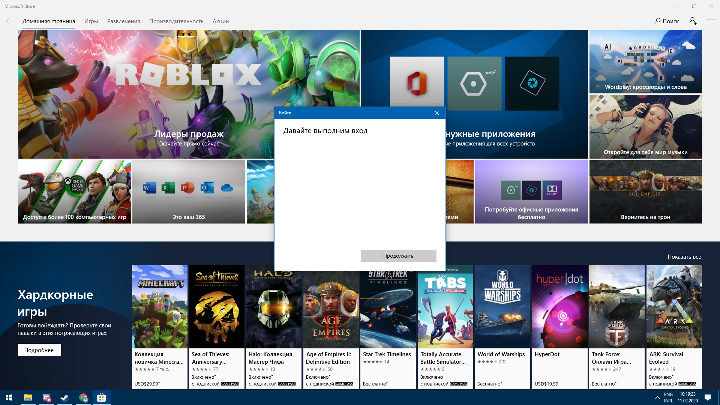This screenshot has width=720, height=405.
Task: Open Chrome from the taskbar
Action: (x=83, y=397)
